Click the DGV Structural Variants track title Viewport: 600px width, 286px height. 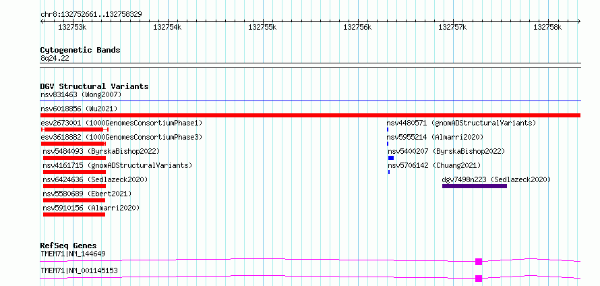point(94,86)
